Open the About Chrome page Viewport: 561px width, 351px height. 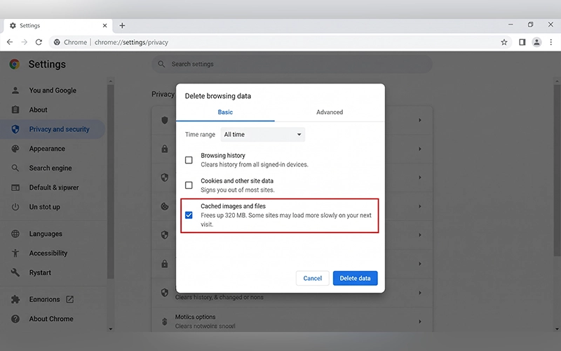[x=53, y=319]
